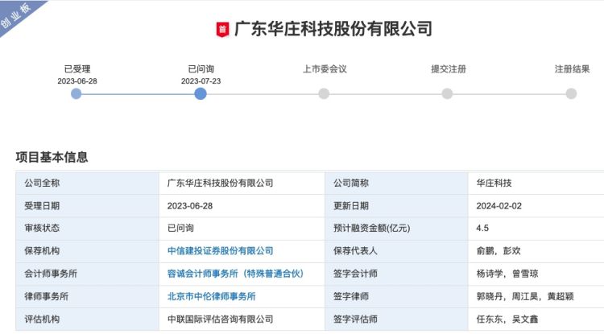This screenshot has height=334, width=604.
Task: Click the 已受理 timeline node dot
Action: 77,93
